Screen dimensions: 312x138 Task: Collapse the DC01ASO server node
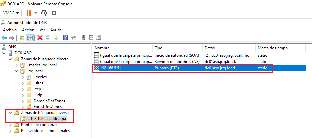point(4,53)
